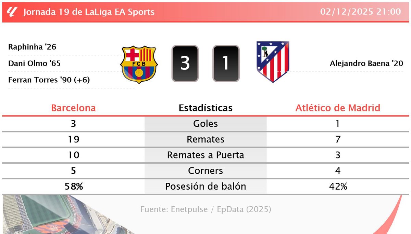This screenshot has width=411, height=234.
Task: Select the Posesión de balón row label
Action: pos(206,187)
